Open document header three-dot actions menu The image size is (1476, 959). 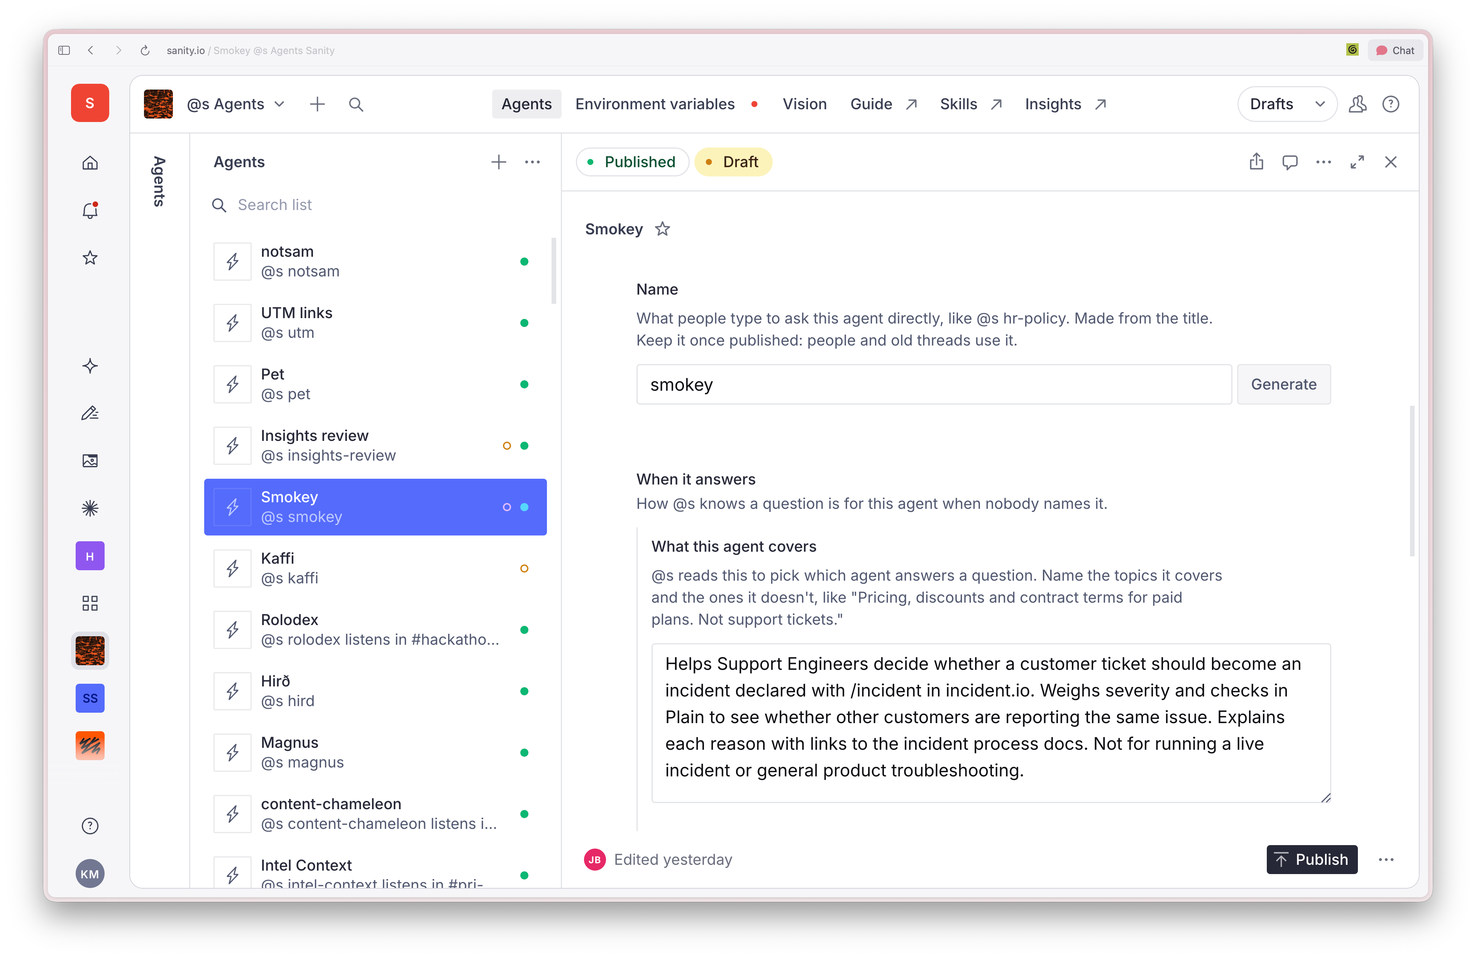click(1324, 162)
